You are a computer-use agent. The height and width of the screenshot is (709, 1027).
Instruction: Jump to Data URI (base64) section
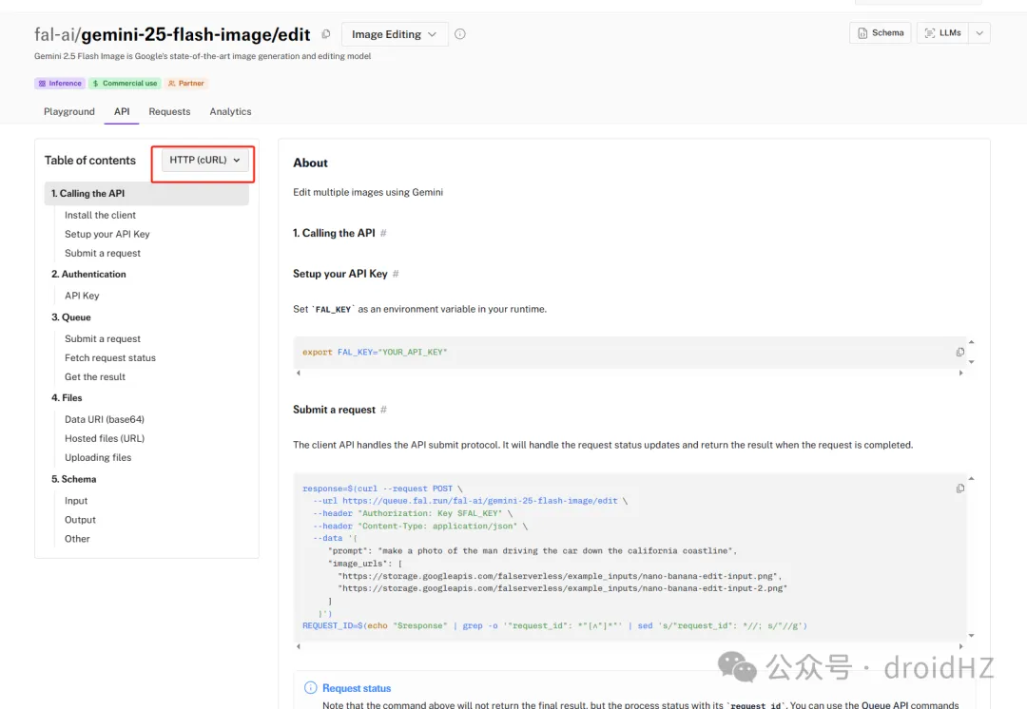105,419
